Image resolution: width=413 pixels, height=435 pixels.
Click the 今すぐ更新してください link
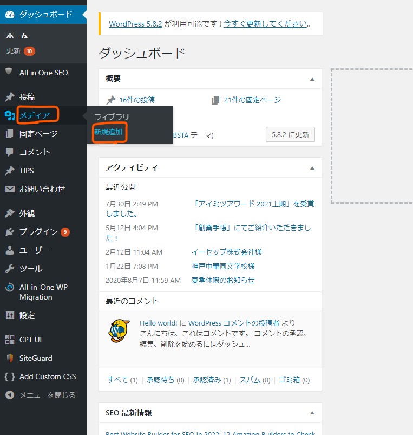(x=265, y=24)
